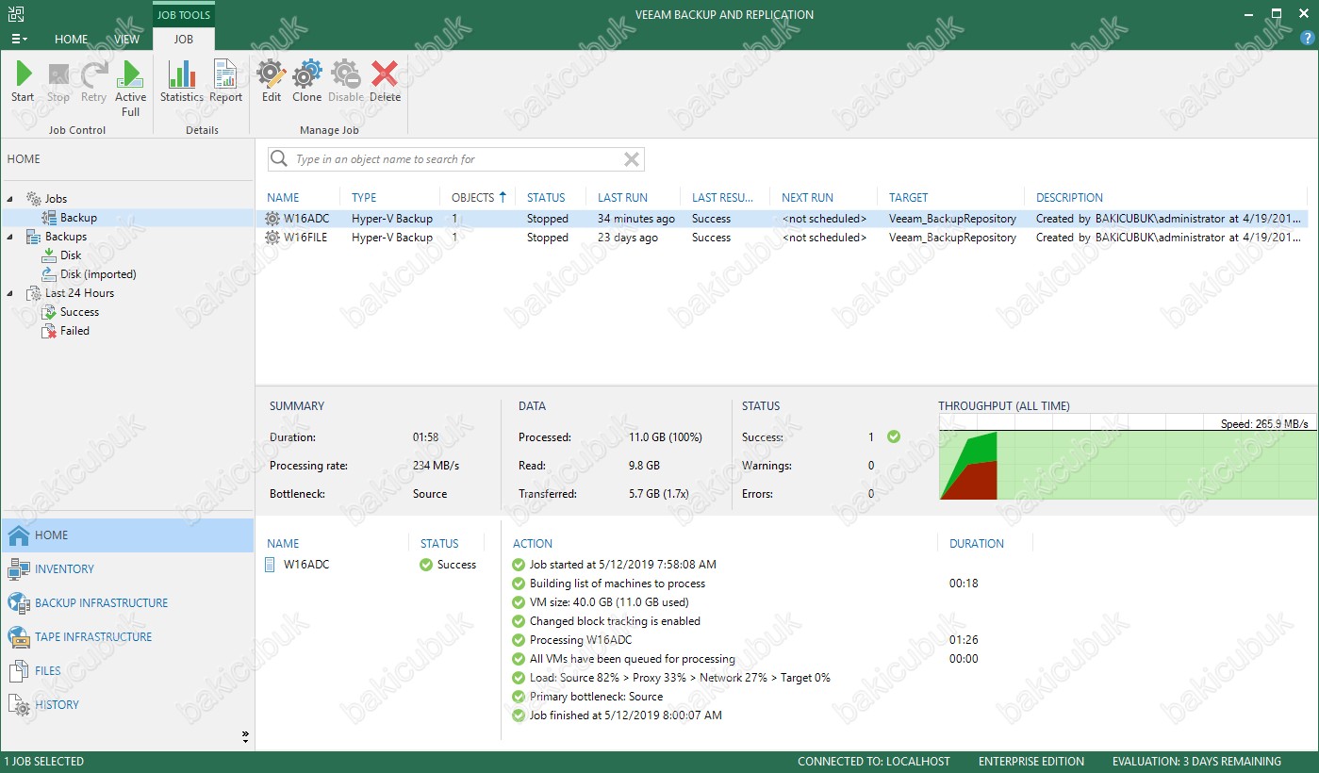Collapse the Backups tree node
This screenshot has height=773, width=1319.
coord(11,237)
